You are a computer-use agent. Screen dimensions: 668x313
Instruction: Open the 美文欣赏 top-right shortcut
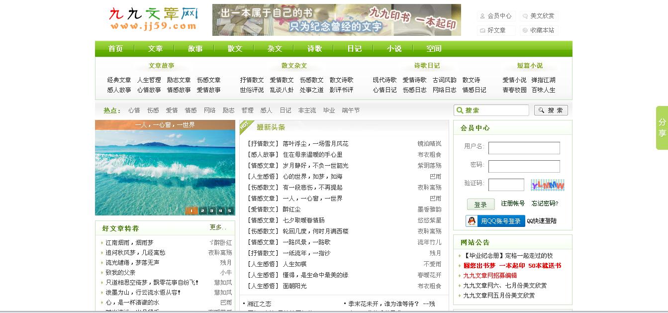[538, 16]
